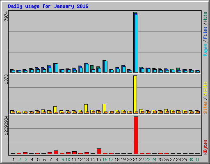210x164 pixels.
Task: Click the green day '24' axis label
Action: 154,159
